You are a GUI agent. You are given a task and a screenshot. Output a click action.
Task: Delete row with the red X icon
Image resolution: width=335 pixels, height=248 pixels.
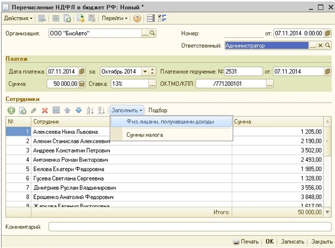(45, 111)
